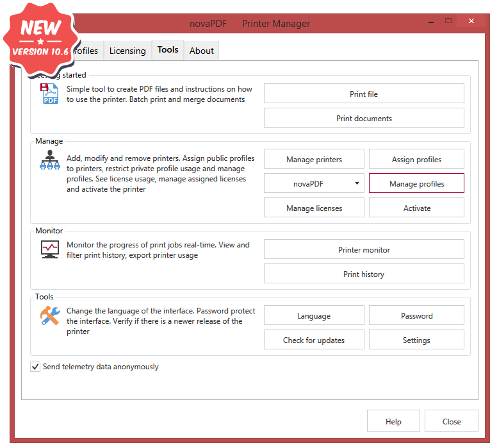This screenshot has height=443, width=490.
Task: Maximize the Printer Manager window
Action: pos(448,21)
